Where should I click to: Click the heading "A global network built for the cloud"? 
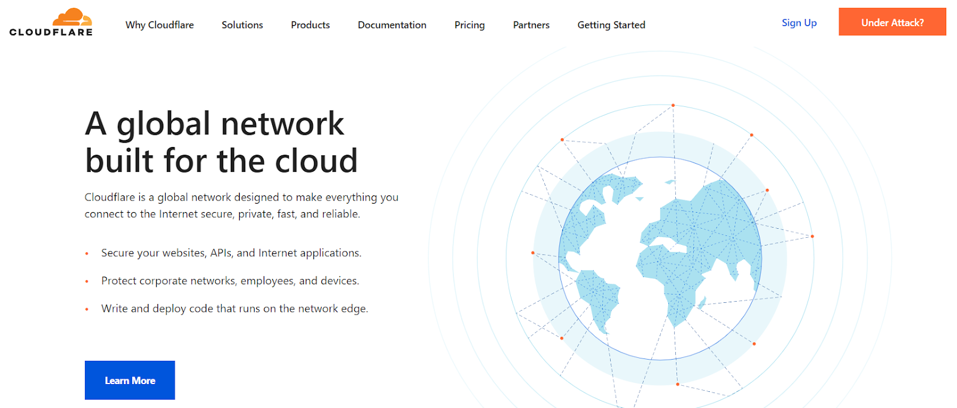coord(221,142)
